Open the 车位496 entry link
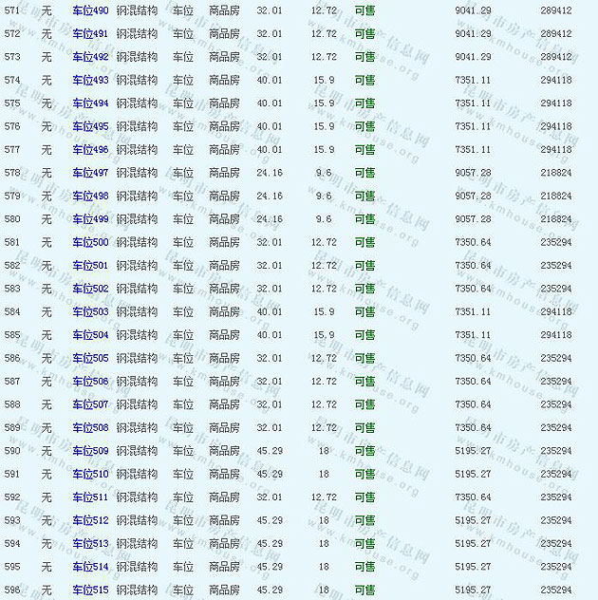598x600 pixels. (x=90, y=149)
